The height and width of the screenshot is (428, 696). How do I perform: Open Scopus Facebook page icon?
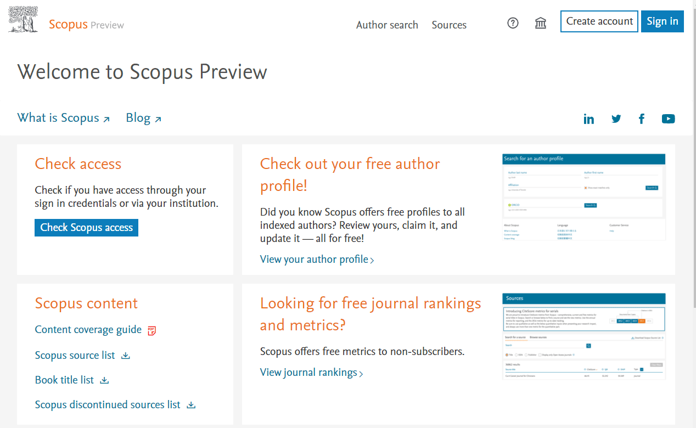pyautogui.click(x=642, y=119)
